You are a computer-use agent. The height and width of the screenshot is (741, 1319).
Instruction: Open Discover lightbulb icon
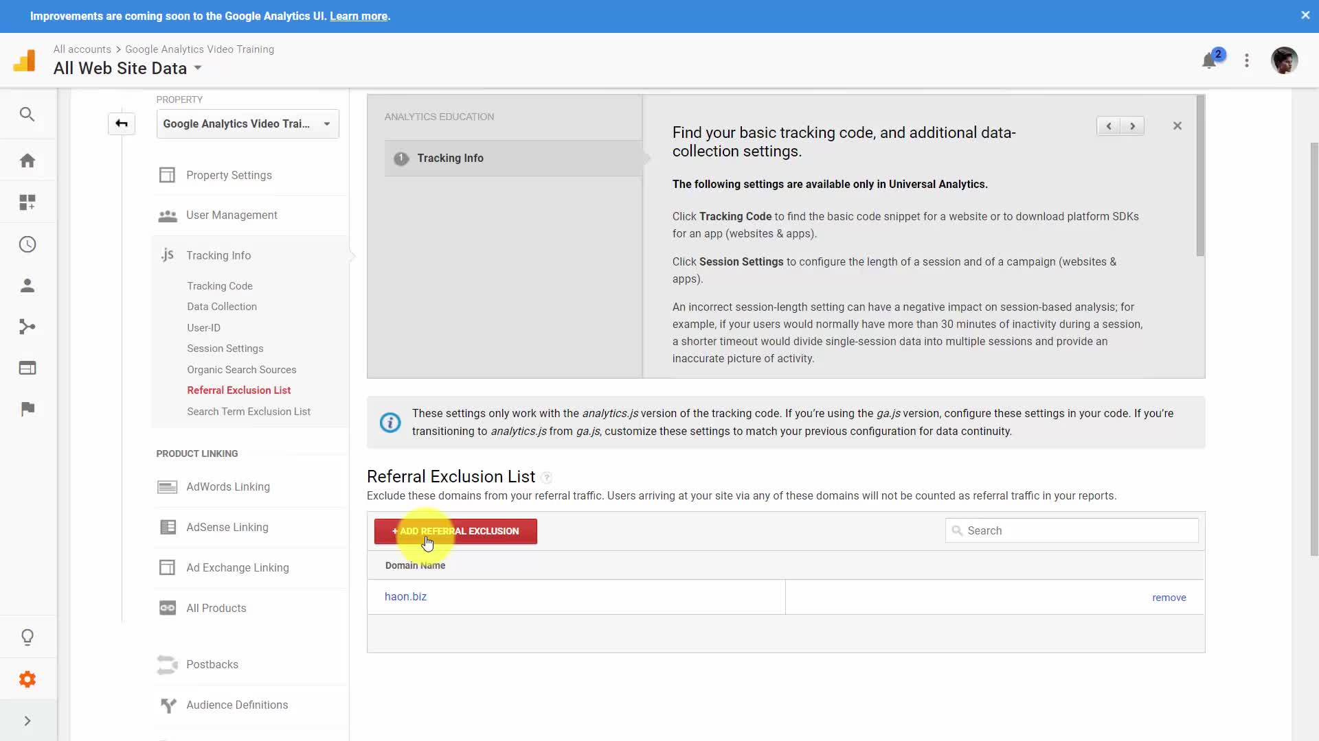(x=27, y=637)
